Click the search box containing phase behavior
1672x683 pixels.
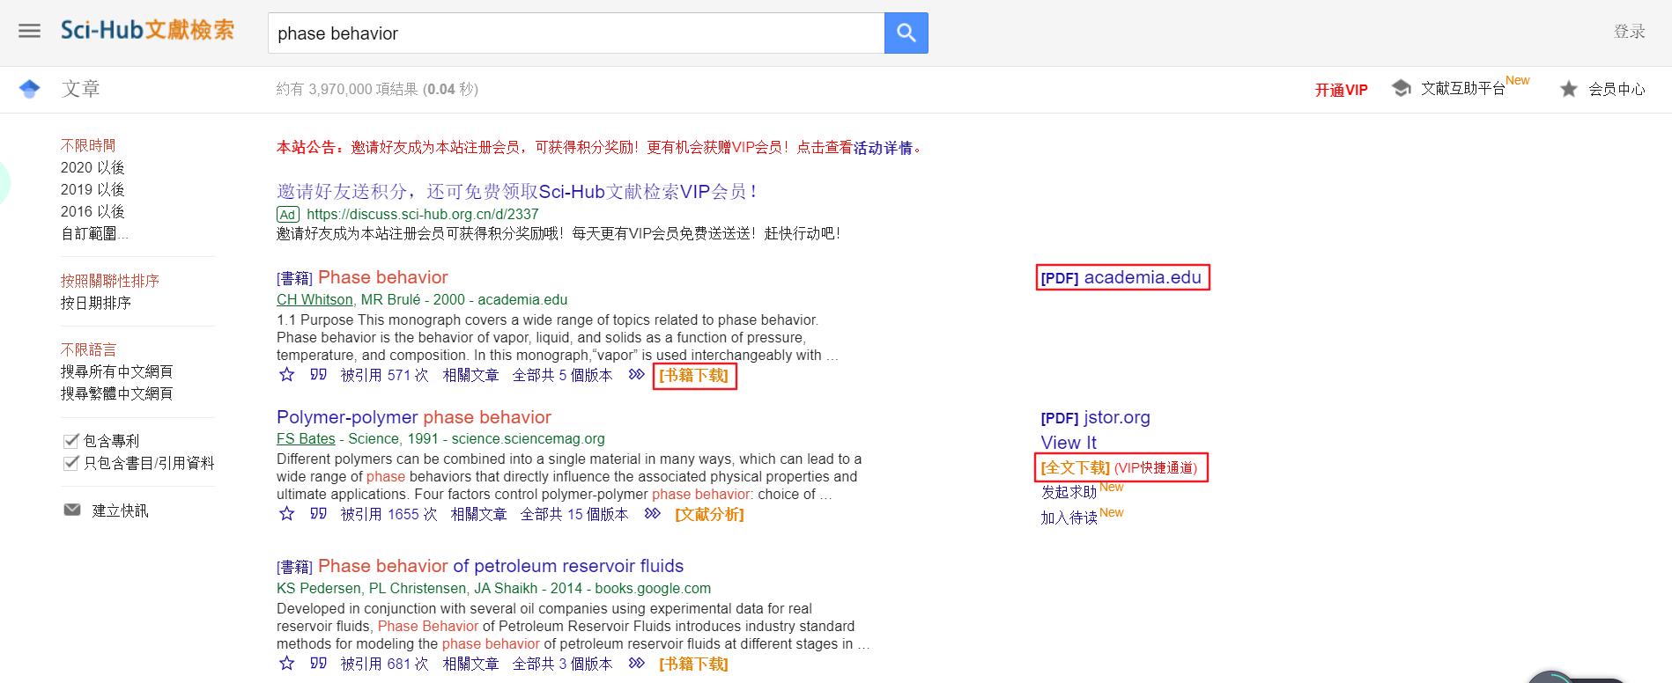tap(576, 33)
